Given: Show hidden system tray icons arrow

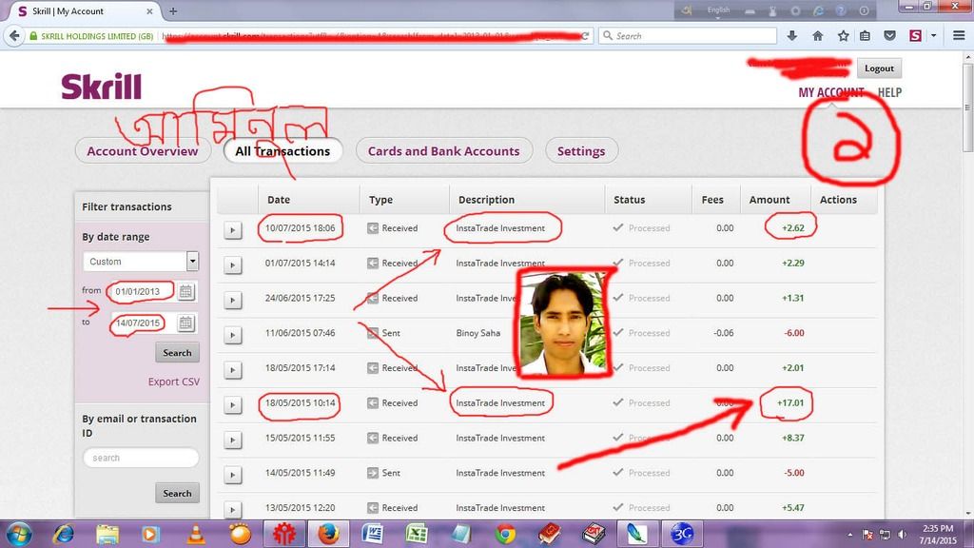Looking at the screenshot, I should (x=849, y=535).
